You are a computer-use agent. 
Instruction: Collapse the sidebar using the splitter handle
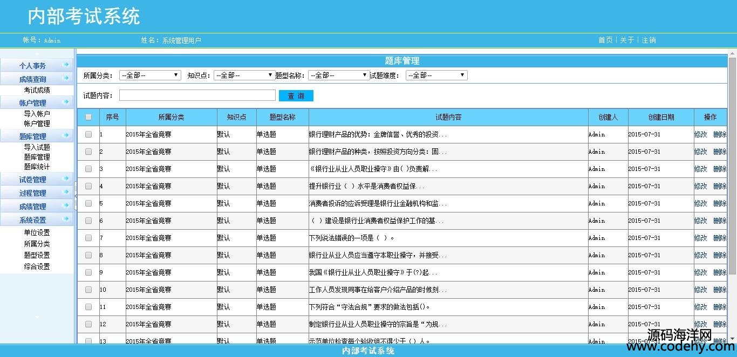tap(76, 195)
